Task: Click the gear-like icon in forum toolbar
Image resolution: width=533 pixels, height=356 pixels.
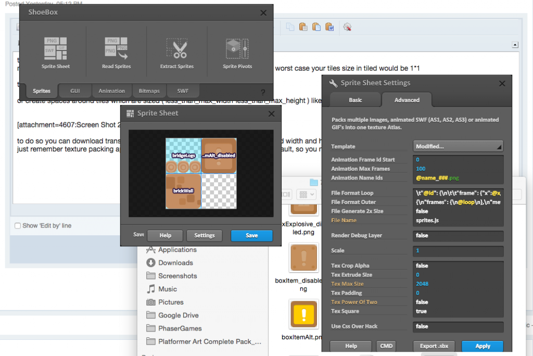Action: (x=347, y=27)
